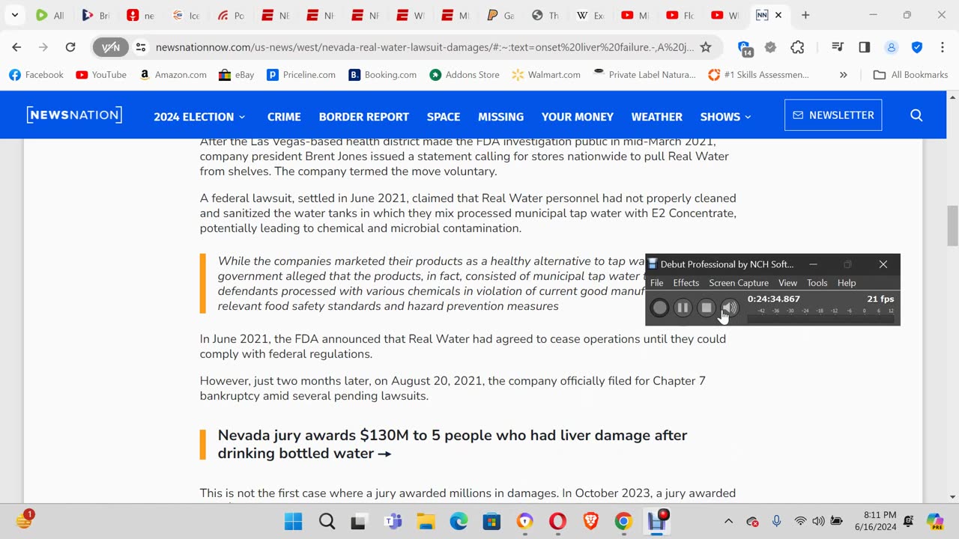
Task: Click the NEWSLETTER button
Action: point(833,115)
